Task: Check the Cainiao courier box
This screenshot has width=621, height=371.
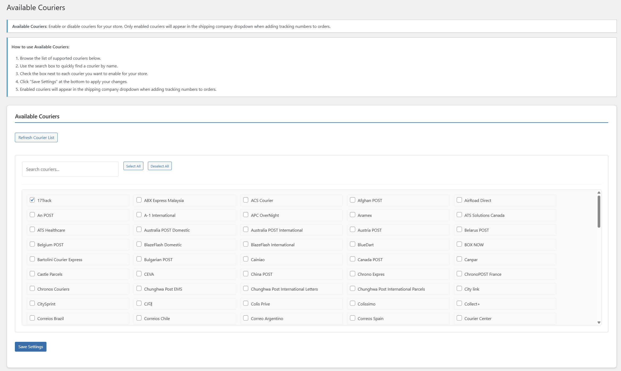Action: click(246, 259)
